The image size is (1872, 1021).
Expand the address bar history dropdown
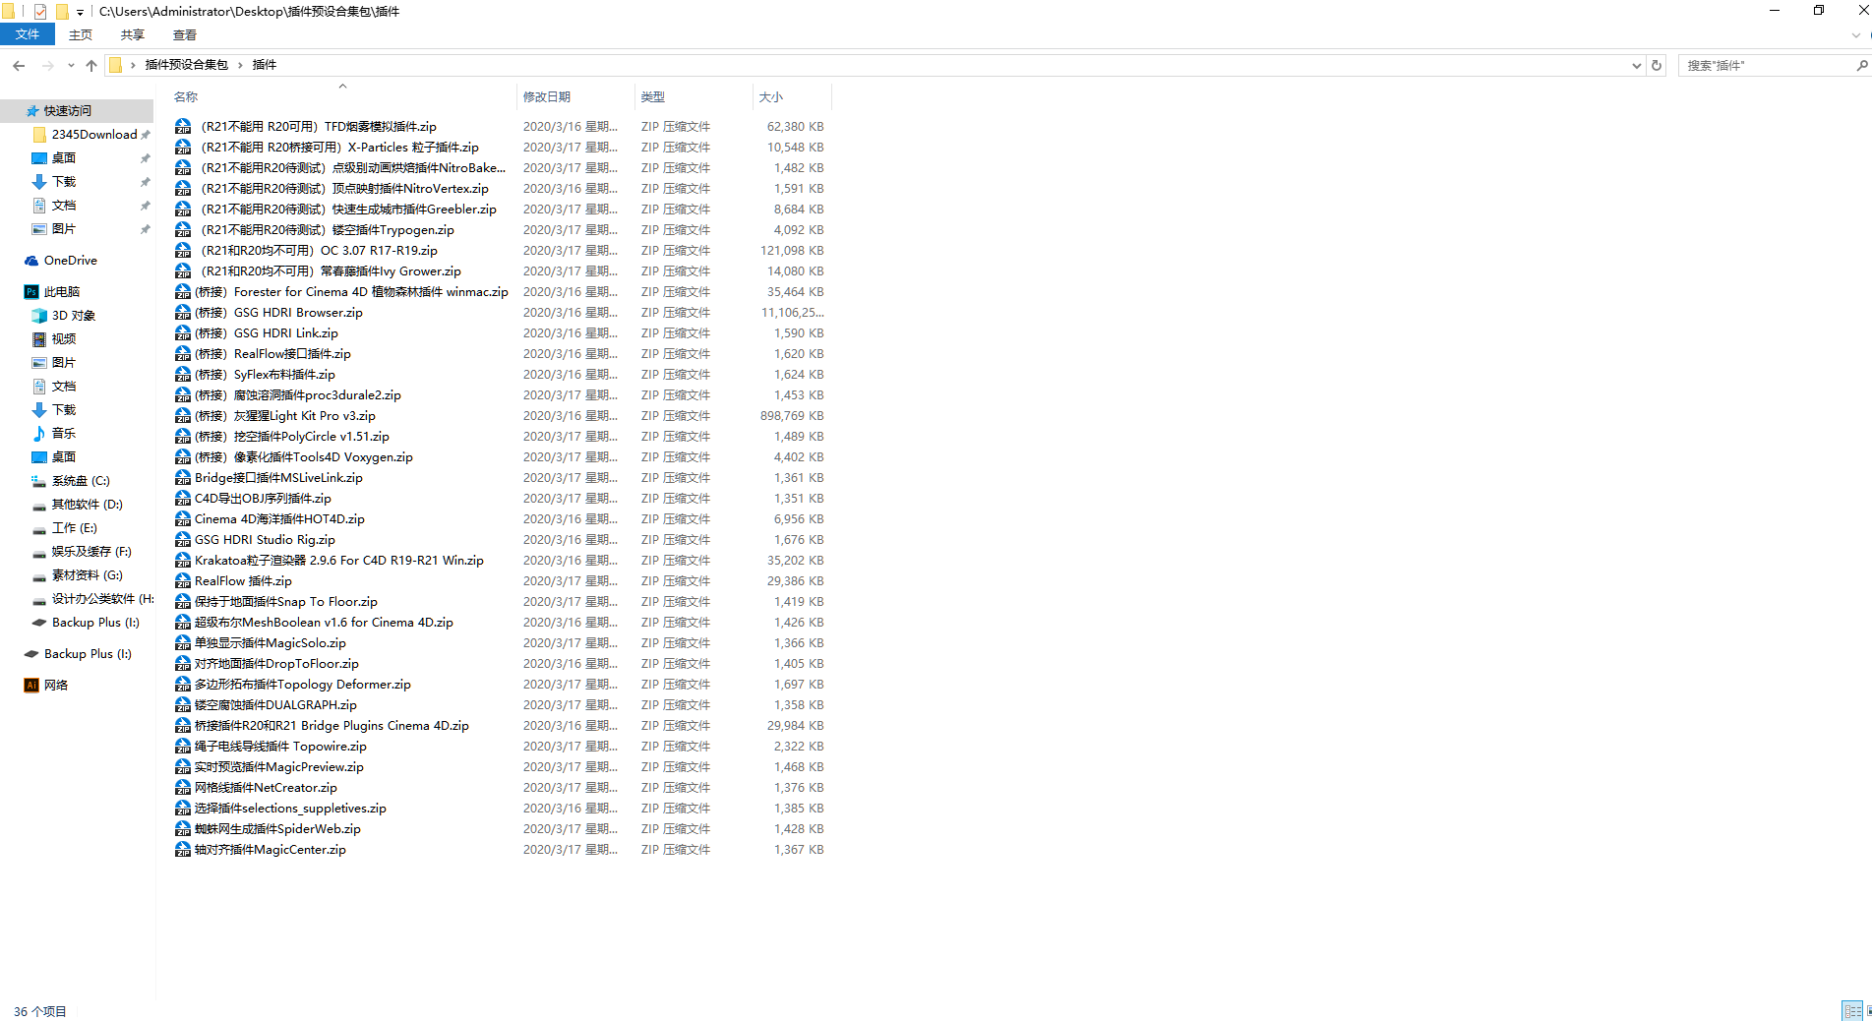[x=1637, y=65]
